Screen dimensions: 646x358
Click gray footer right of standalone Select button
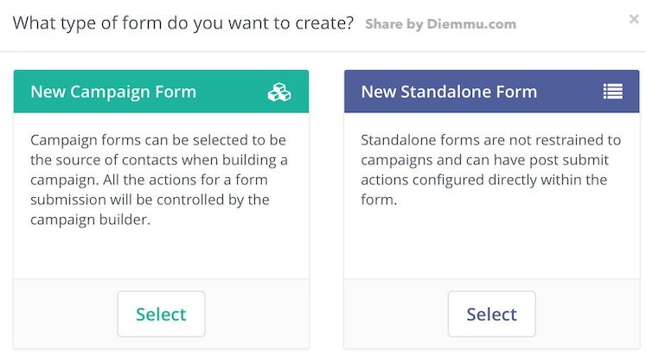[588, 314]
